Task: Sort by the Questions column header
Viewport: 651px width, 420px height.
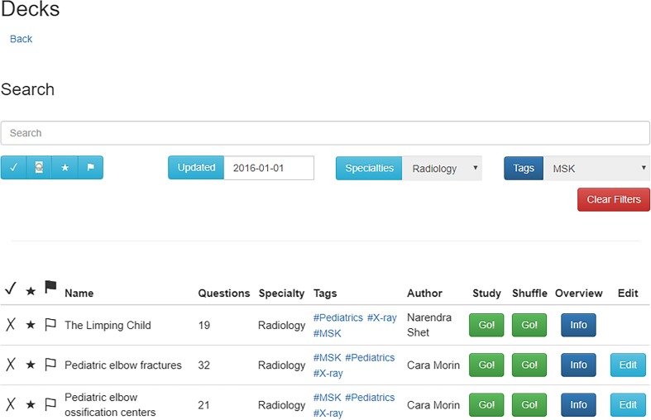Action: 223,293
